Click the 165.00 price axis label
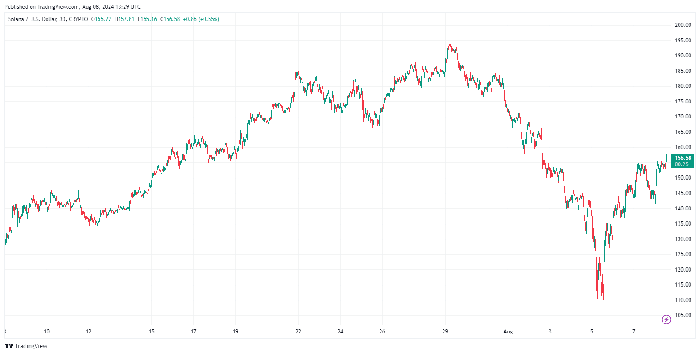700x354 pixels. click(x=683, y=132)
